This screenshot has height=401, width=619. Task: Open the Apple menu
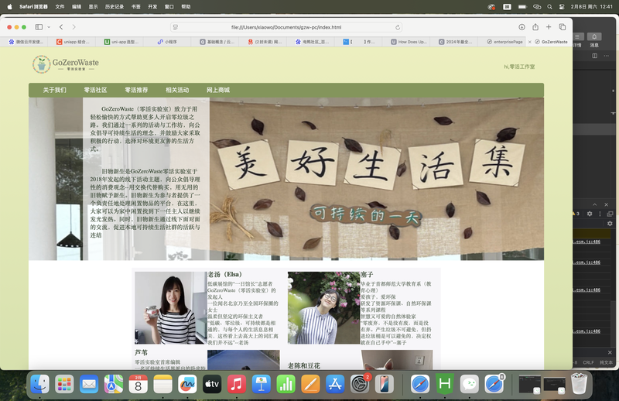pyautogui.click(x=10, y=6)
